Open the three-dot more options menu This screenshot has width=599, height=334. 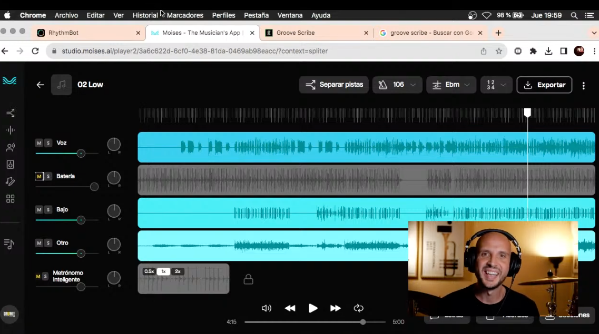click(x=583, y=85)
